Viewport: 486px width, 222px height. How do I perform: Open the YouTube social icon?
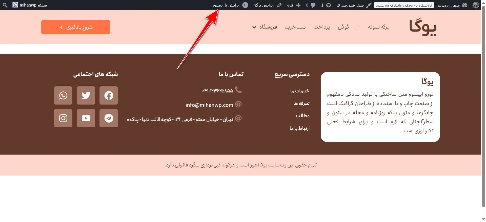pyautogui.click(x=86, y=118)
